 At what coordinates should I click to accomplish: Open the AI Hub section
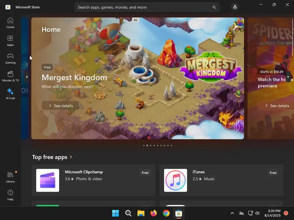pos(10,94)
